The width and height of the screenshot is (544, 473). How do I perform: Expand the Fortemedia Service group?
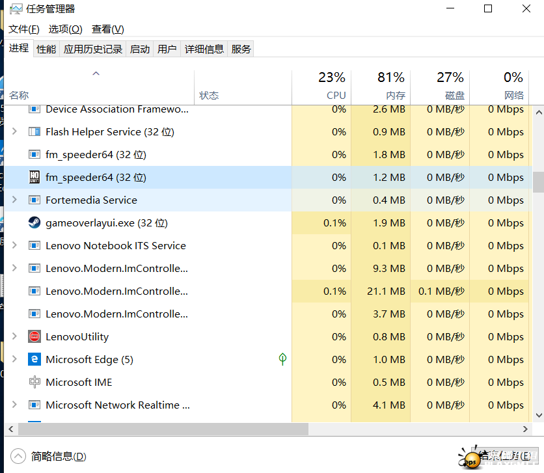(x=14, y=200)
